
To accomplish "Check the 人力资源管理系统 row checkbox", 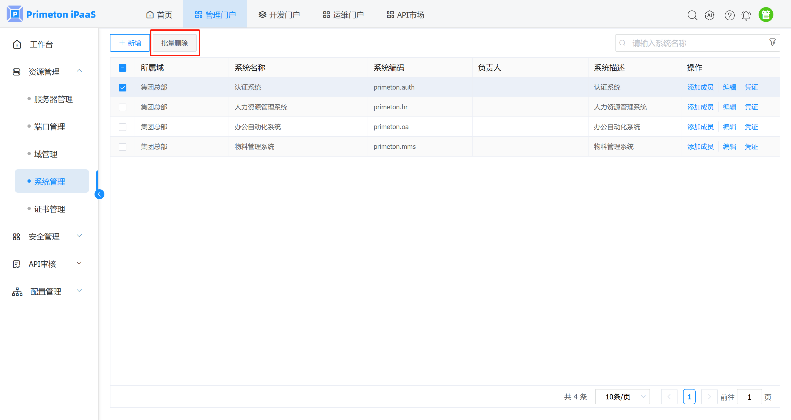I will point(123,107).
